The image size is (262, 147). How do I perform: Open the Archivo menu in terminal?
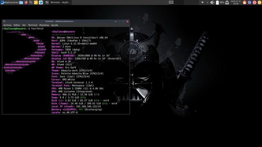pyautogui.click(x=7, y=25)
